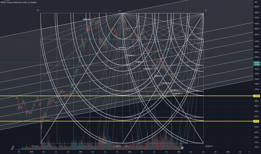Click the 70000.0 price axis label
The width and height of the screenshot is (261, 154).
click(x=257, y=13)
